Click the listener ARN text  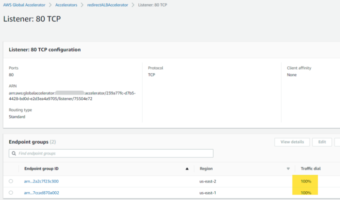point(72,96)
